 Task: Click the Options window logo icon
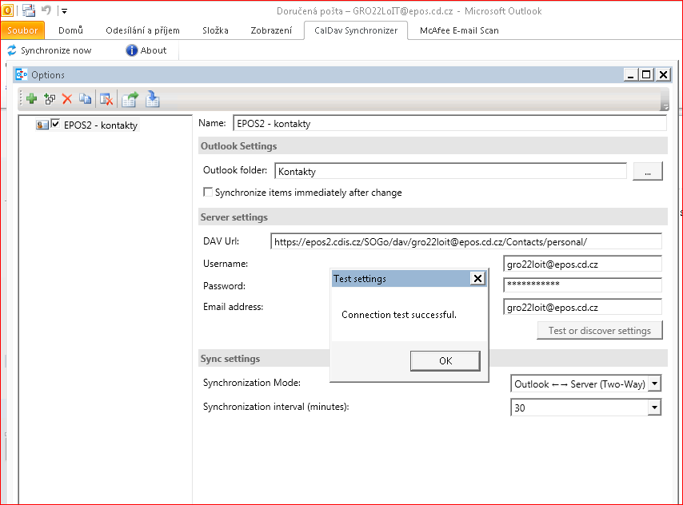click(x=22, y=75)
